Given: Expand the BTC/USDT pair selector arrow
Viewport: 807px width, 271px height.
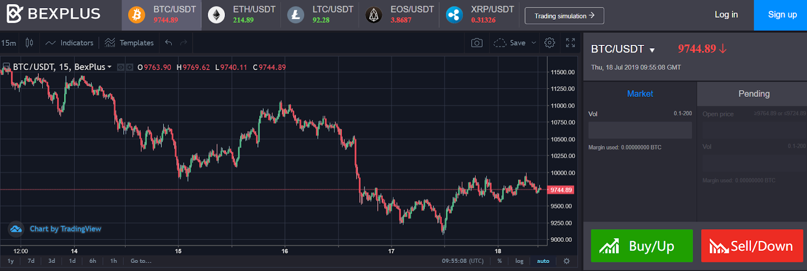Looking at the screenshot, I should (652, 50).
